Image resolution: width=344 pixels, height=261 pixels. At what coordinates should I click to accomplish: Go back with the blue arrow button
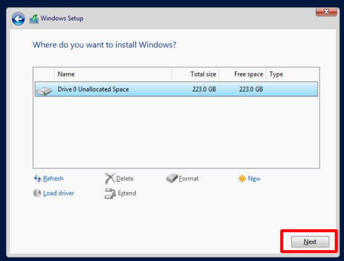tap(18, 19)
